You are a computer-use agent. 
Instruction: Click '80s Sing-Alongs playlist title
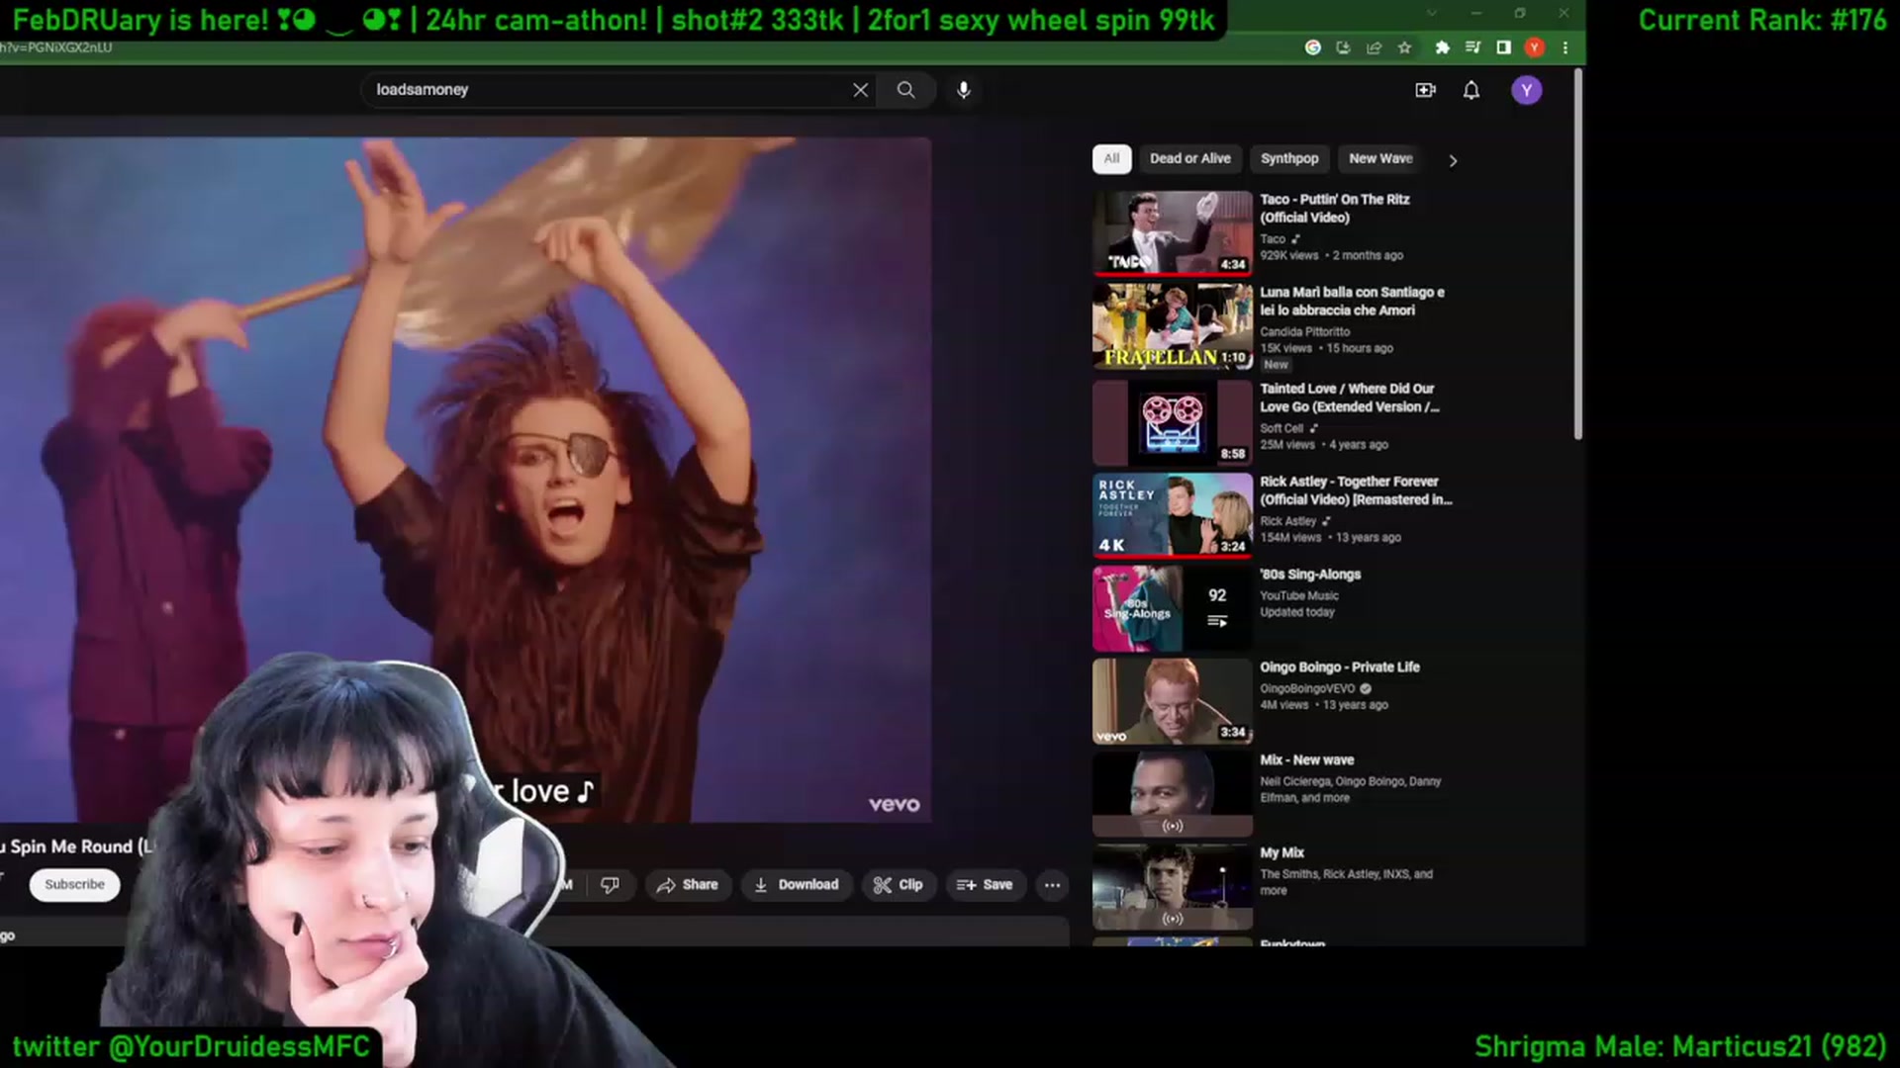pyautogui.click(x=1310, y=575)
